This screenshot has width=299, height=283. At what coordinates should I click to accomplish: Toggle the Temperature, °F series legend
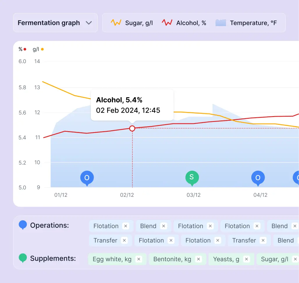click(246, 23)
